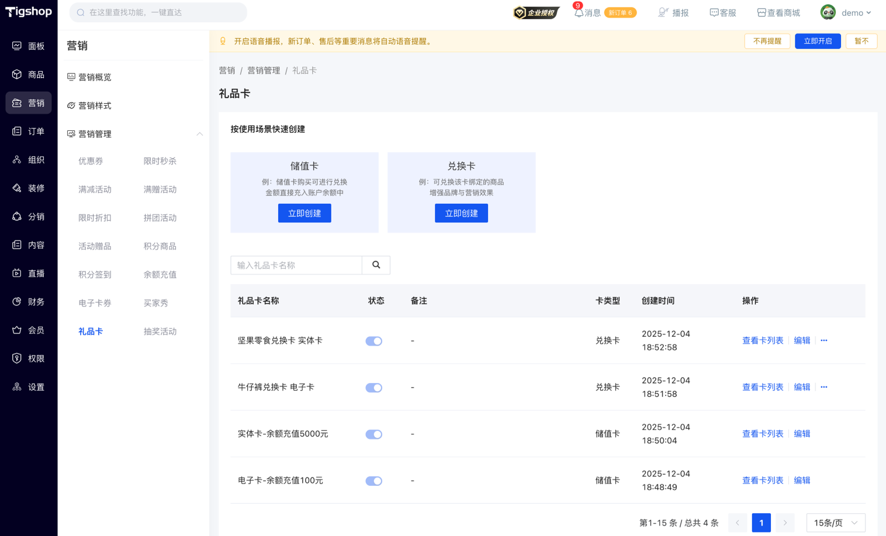Click 编辑 for 牛仔裤兑换卡 电子卡
886x536 pixels.
[x=802, y=387]
